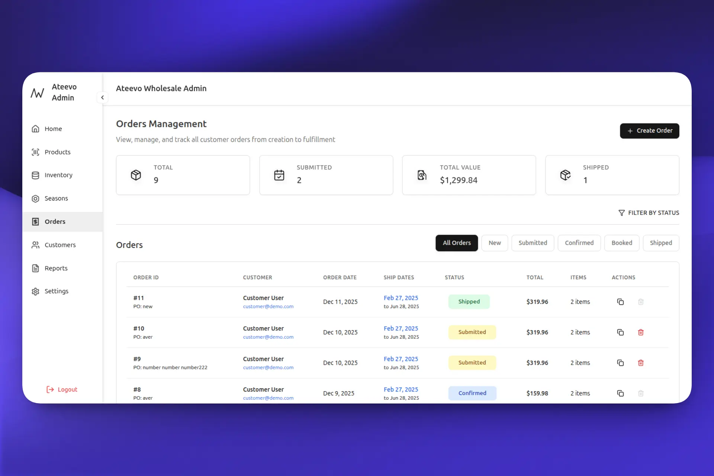This screenshot has width=714, height=476.
Task: Click the Shipped package icon
Action: [x=565, y=175]
